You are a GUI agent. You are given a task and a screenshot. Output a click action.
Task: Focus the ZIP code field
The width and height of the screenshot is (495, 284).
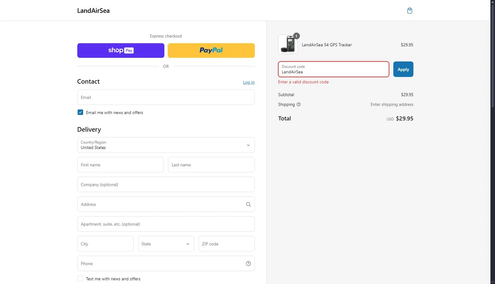[227, 244]
